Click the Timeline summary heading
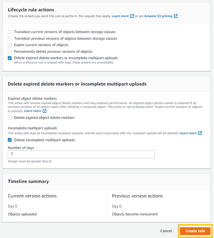 [28, 181]
